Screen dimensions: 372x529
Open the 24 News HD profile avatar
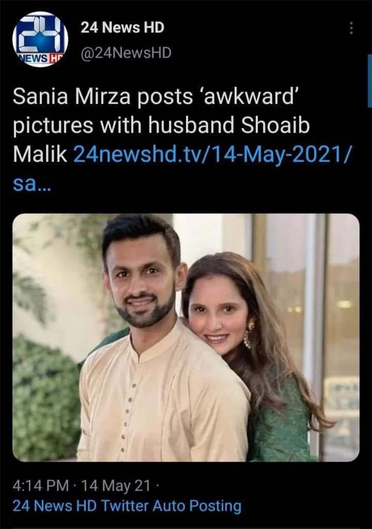40,40
